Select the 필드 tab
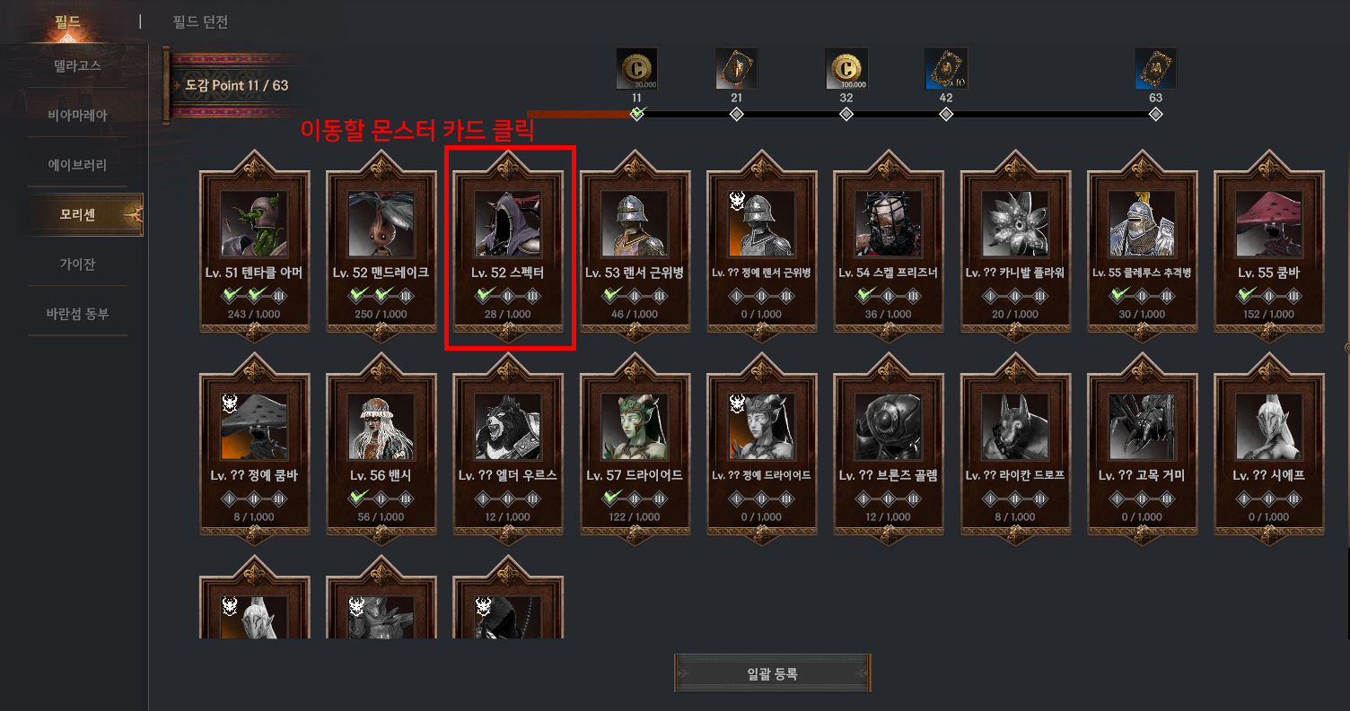 pyautogui.click(x=67, y=21)
